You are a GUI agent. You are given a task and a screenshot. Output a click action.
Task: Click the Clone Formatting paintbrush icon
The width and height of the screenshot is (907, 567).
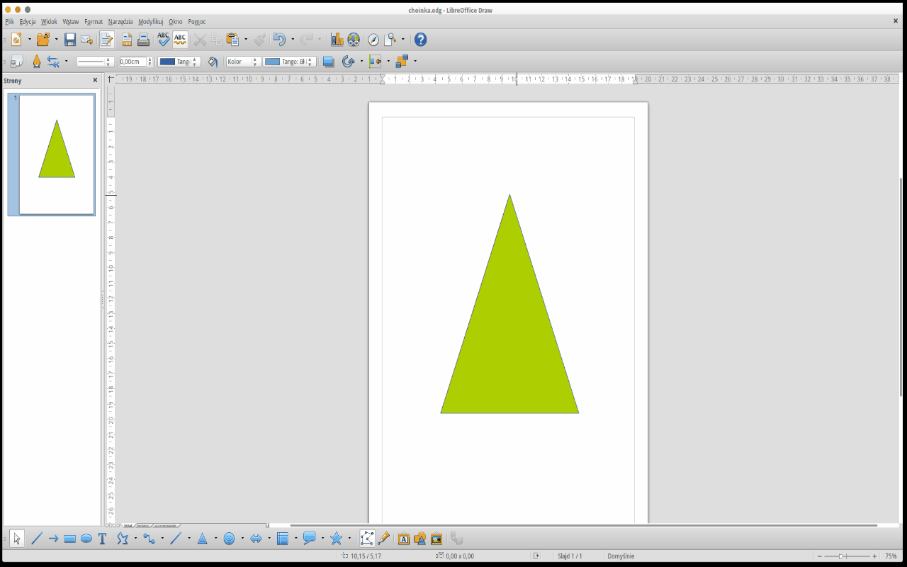[x=261, y=40]
